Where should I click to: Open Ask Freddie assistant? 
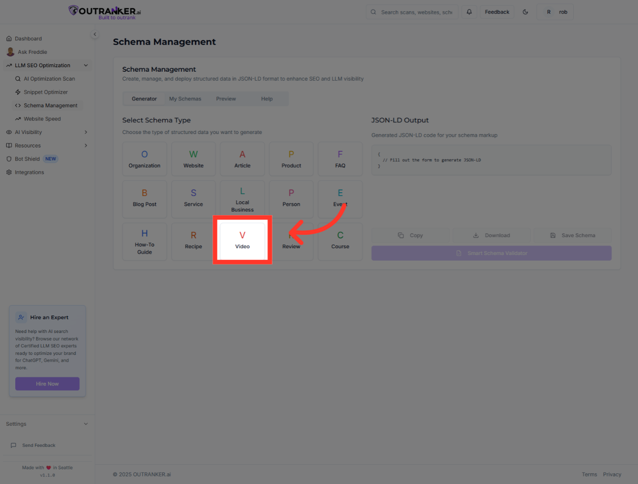coord(32,52)
